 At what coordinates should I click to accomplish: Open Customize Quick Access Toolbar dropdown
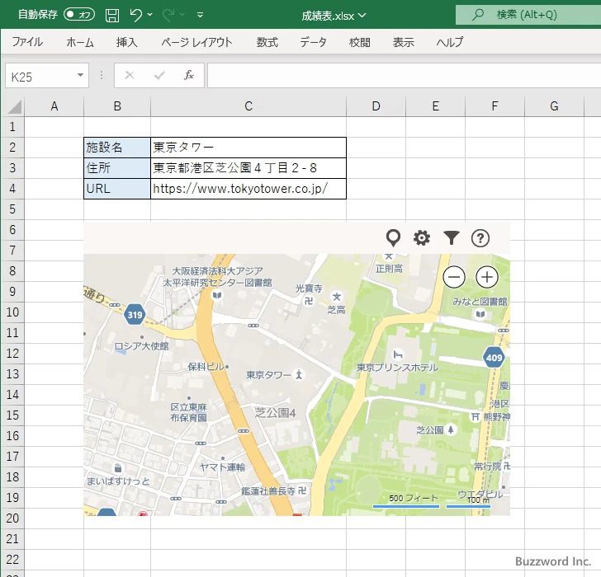point(200,16)
